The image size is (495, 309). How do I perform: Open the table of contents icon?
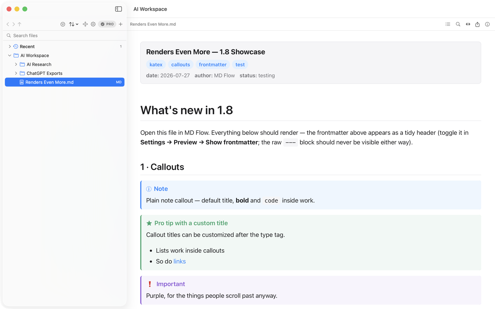pyautogui.click(x=448, y=24)
